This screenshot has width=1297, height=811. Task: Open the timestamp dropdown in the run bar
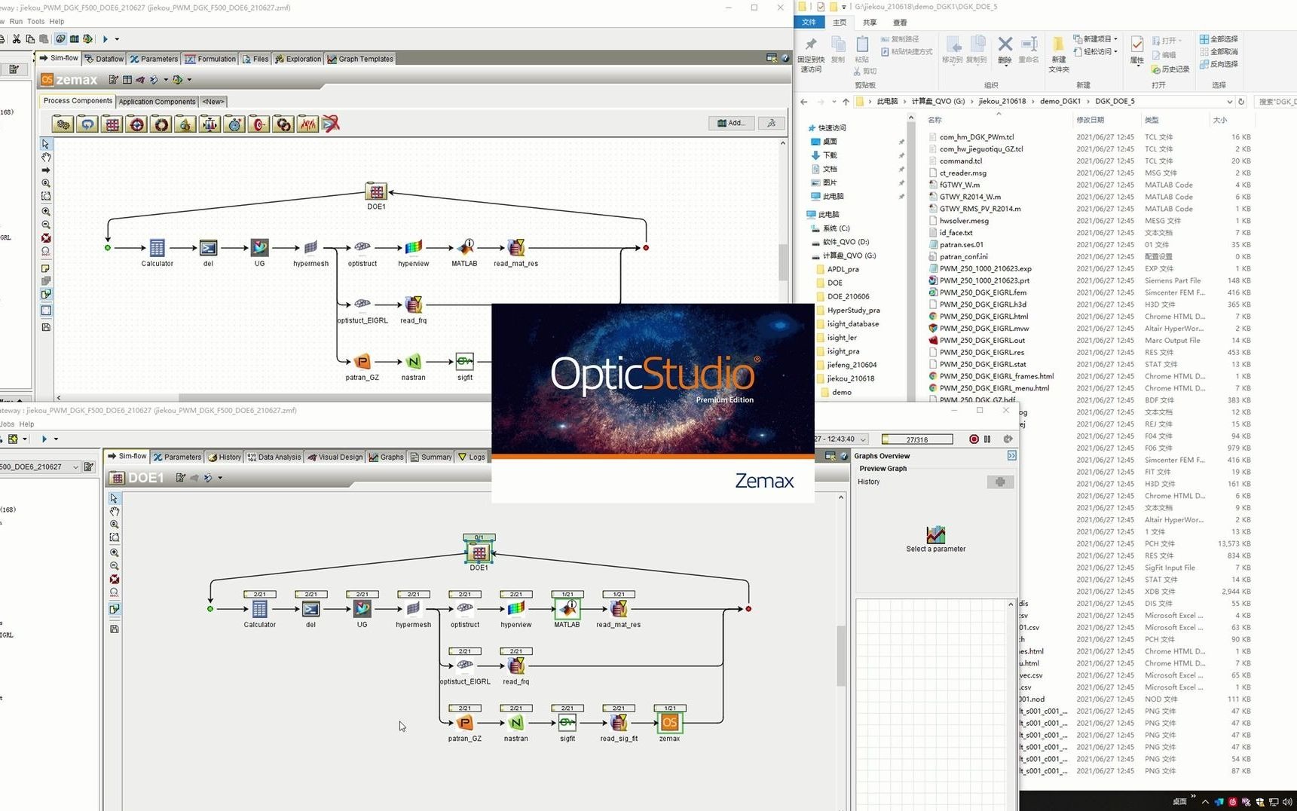862,439
